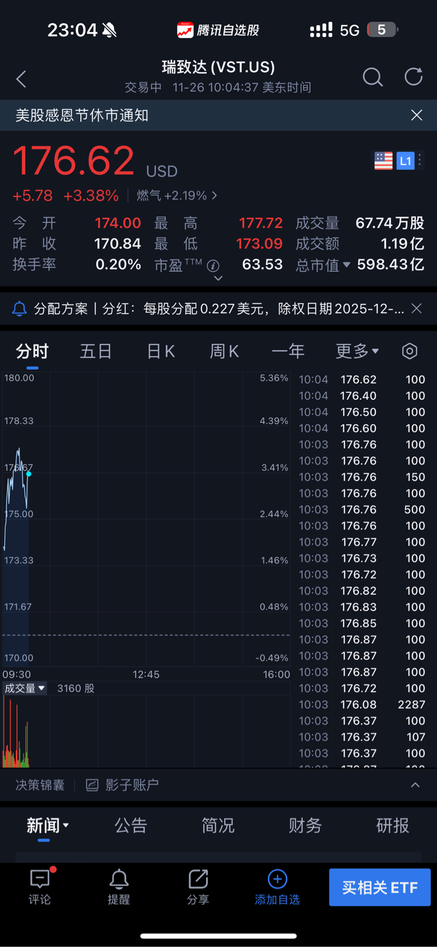Dismiss the Thanksgiving market closure notice

coord(417,115)
